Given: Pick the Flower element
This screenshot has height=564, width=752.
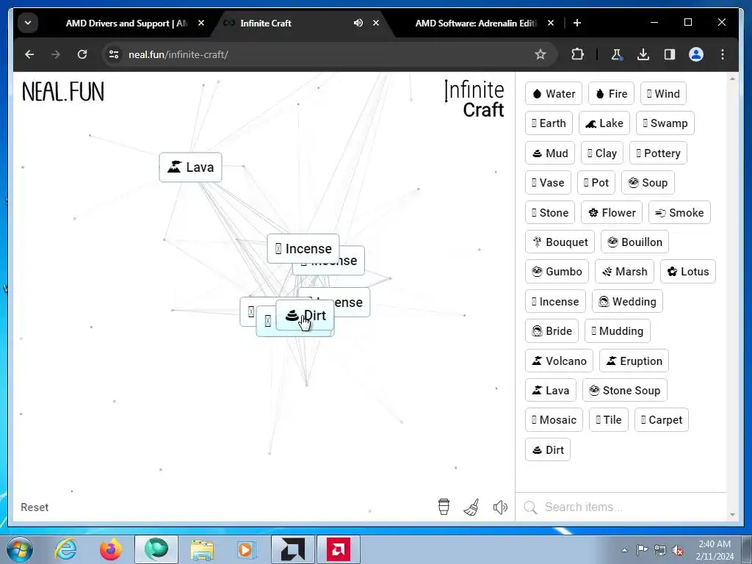Looking at the screenshot, I should pyautogui.click(x=612, y=212).
